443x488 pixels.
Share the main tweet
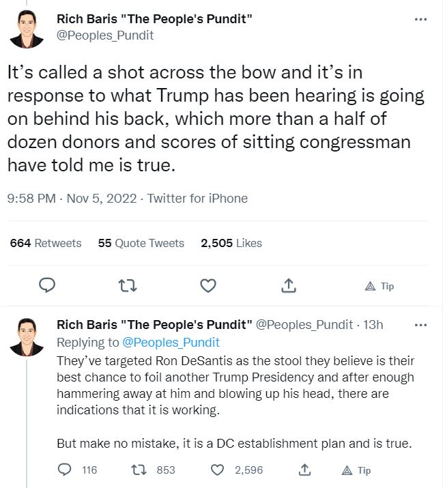click(x=288, y=285)
